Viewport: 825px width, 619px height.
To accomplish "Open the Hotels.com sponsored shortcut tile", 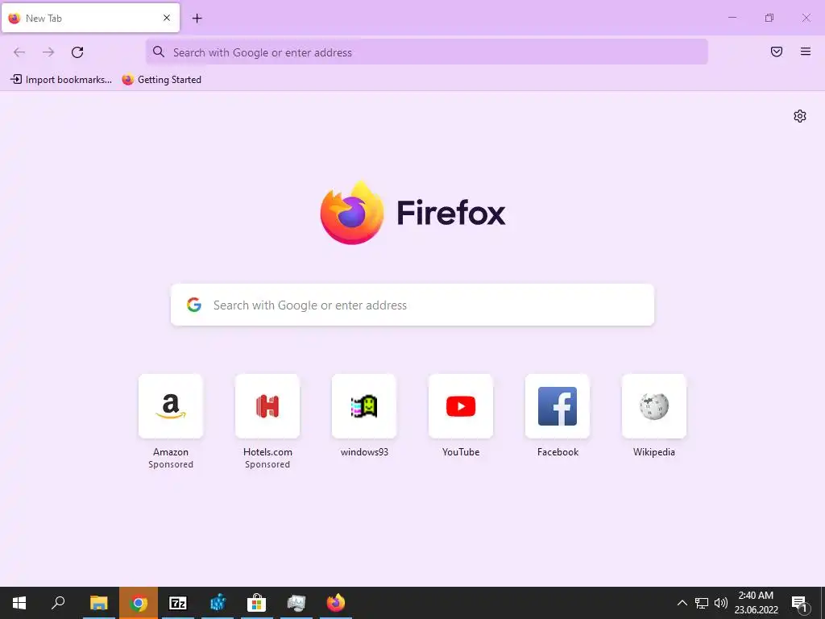I will coord(267,406).
